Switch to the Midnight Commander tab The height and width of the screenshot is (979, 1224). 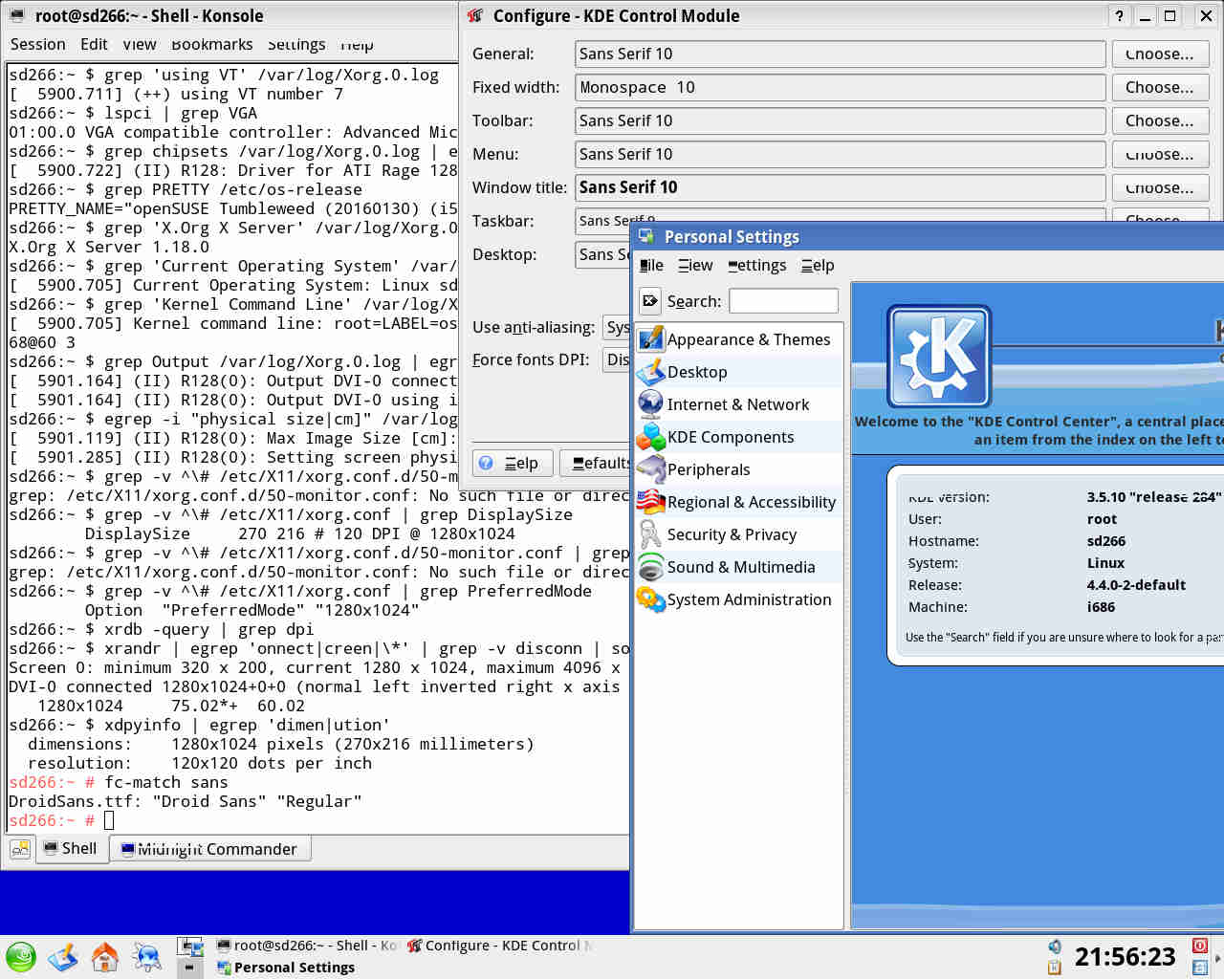(x=209, y=849)
